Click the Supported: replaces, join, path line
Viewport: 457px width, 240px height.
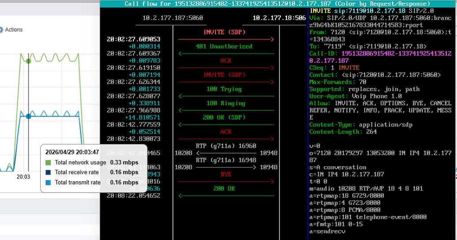(x=364, y=89)
